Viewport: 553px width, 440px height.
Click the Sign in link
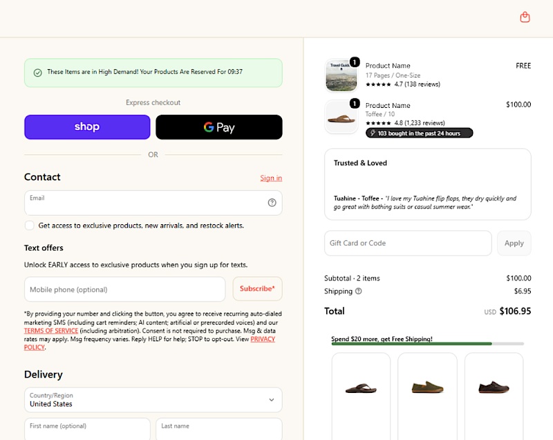pyautogui.click(x=271, y=178)
